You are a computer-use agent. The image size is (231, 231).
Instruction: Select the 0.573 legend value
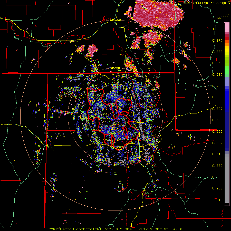[x=217, y=120]
